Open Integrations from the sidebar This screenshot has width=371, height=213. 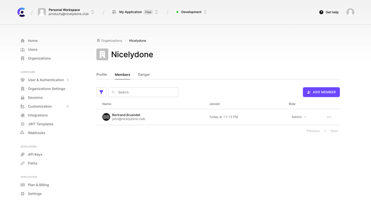(x=38, y=115)
